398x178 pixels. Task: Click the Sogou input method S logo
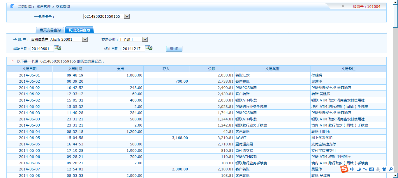345,169
